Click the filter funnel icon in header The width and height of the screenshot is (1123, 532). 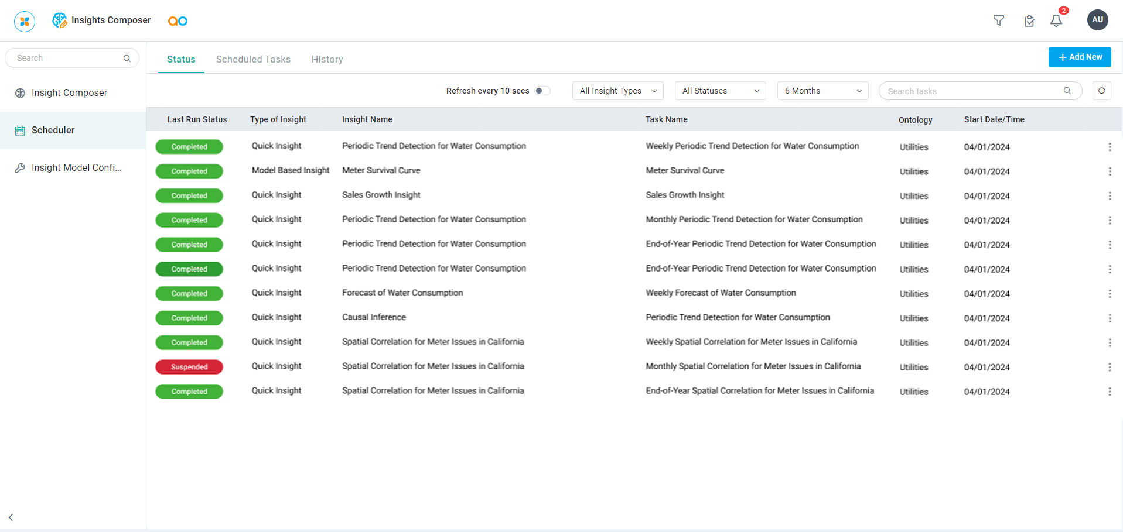tap(999, 20)
